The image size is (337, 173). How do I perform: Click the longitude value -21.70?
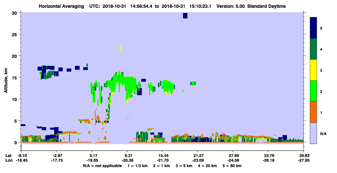click(162, 160)
